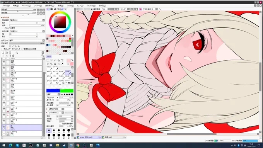
Task: Select the Zoom magnifier tool
Action: tap(51, 64)
